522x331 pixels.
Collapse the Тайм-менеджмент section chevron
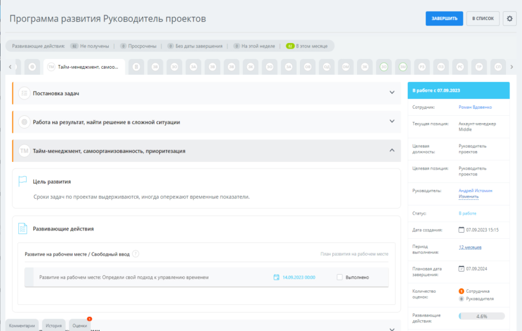(391, 150)
